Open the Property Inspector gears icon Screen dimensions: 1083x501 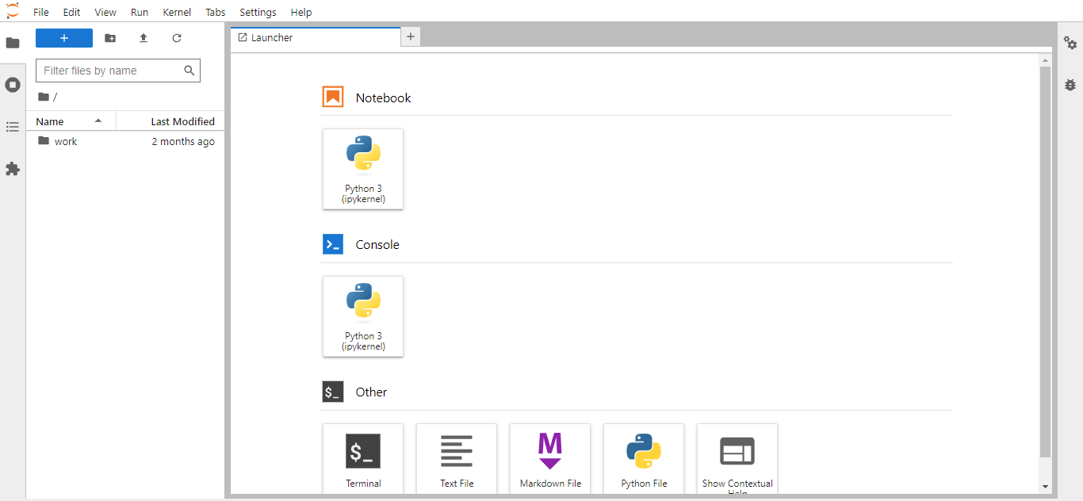point(1070,43)
